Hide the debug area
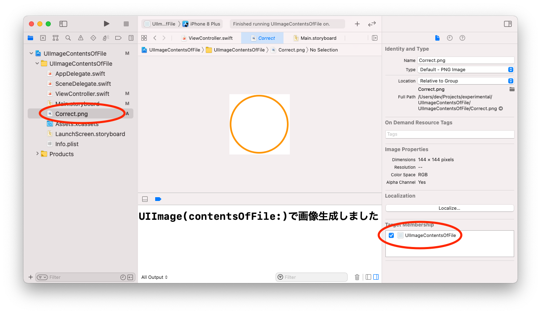This screenshot has height=314, width=541. click(145, 199)
